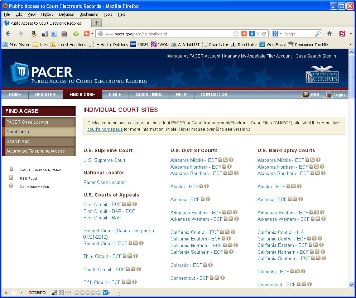Click the Login padlock icon
Image resolution: width=356 pixels, height=298 pixels.
(x=328, y=94)
